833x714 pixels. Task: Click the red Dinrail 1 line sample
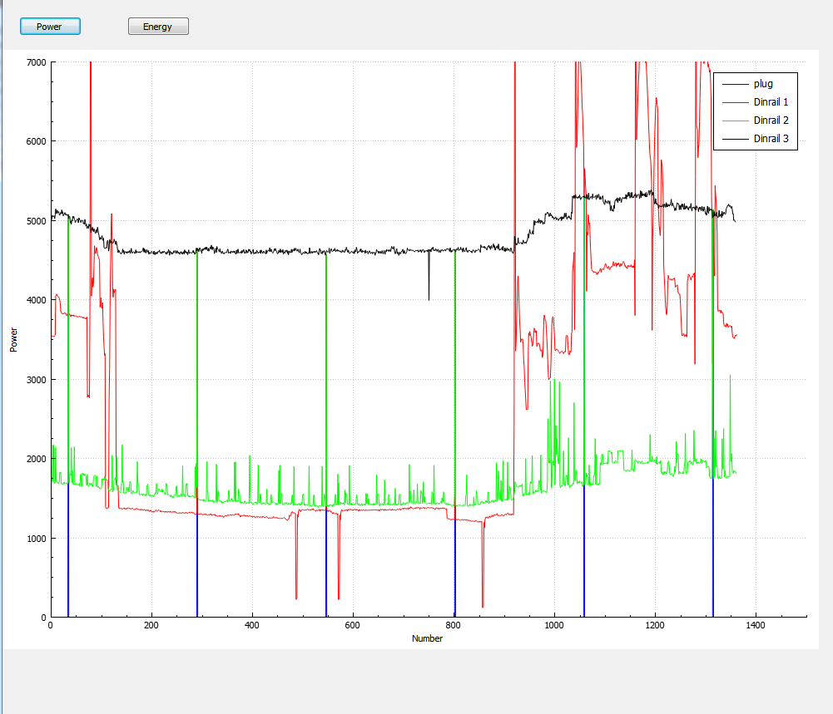(736, 102)
